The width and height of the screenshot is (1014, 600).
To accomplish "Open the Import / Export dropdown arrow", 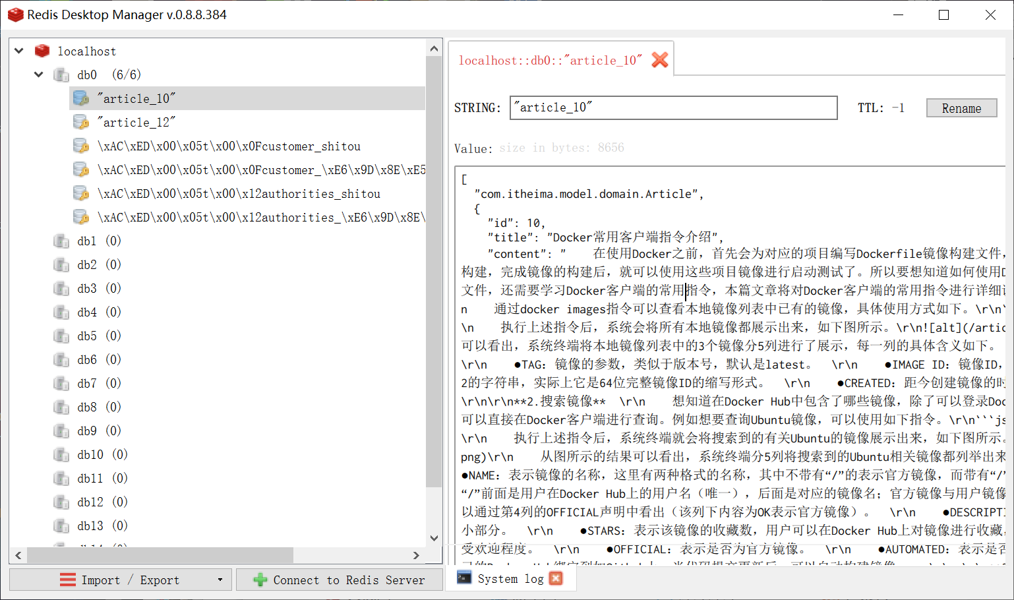I will [220, 580].
